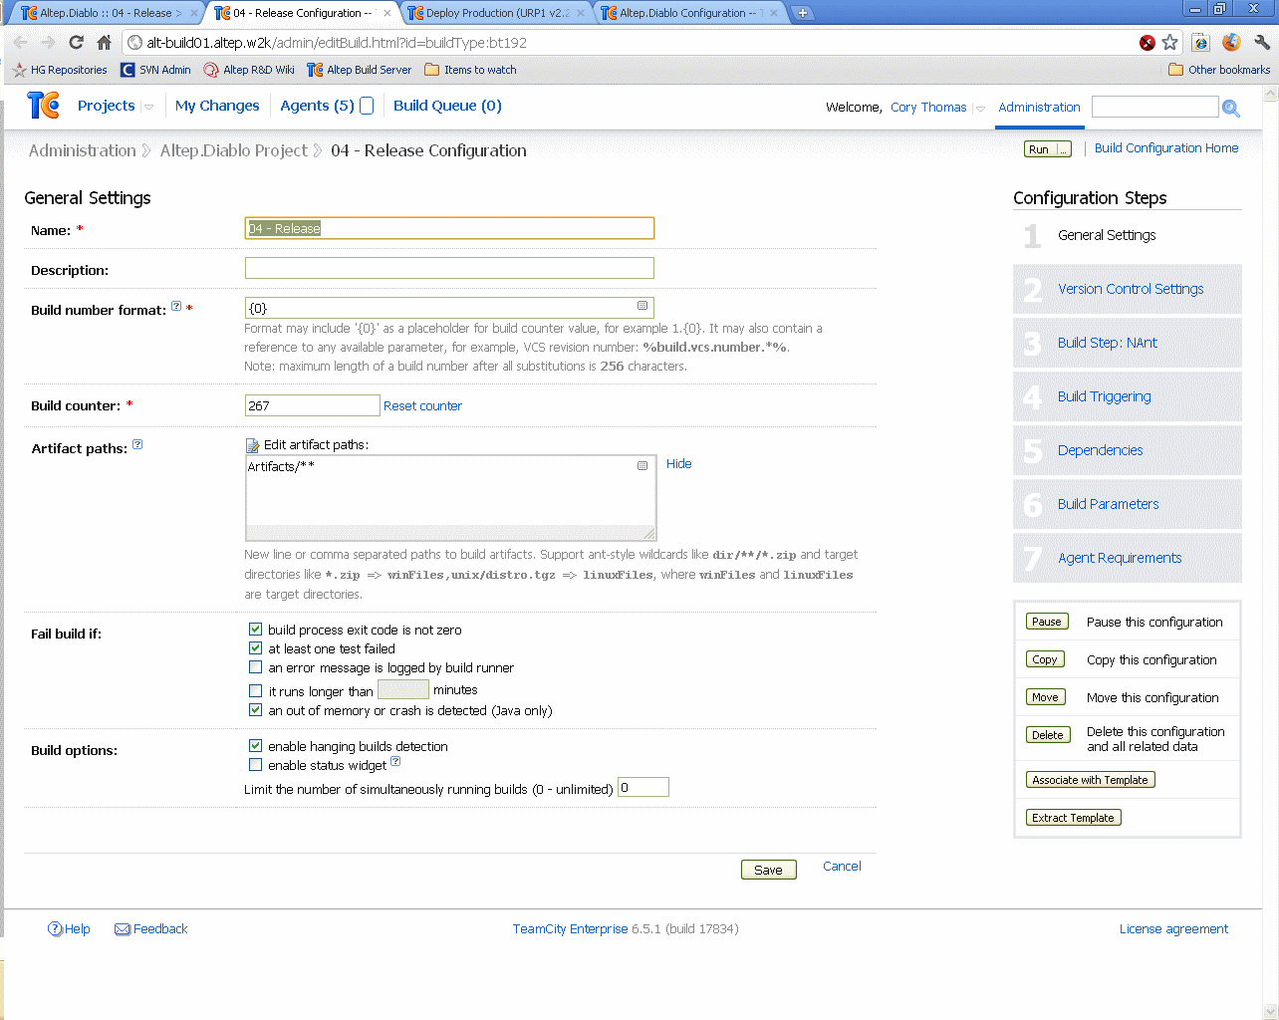1279x1020 pixels.
Task: Open browser home page icon
Action: pos(104,42)
